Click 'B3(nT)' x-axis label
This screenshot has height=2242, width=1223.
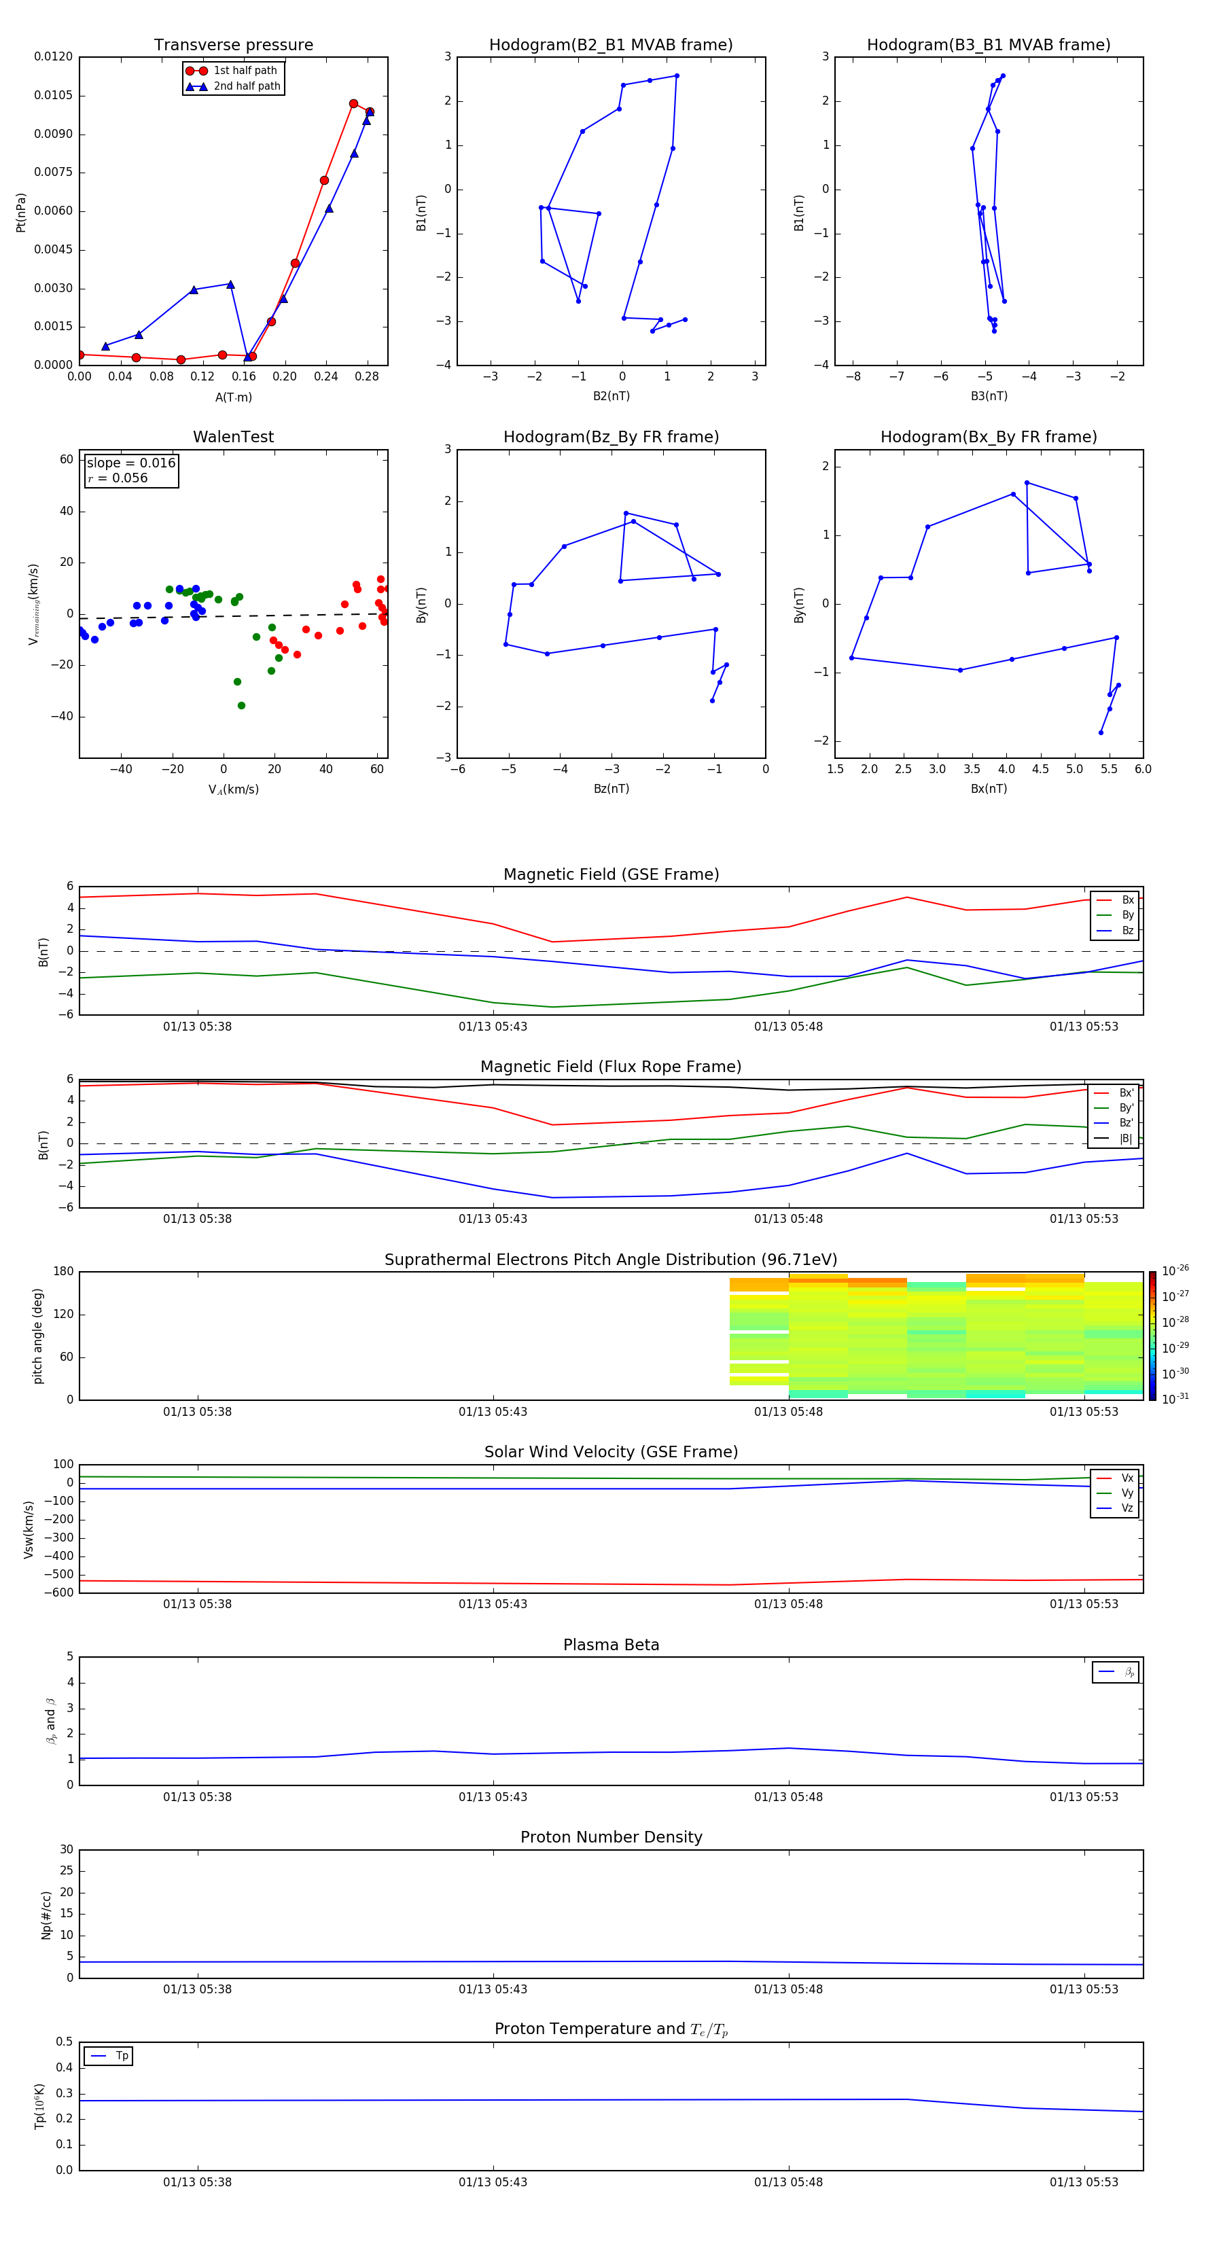click(x=989, y=396)
